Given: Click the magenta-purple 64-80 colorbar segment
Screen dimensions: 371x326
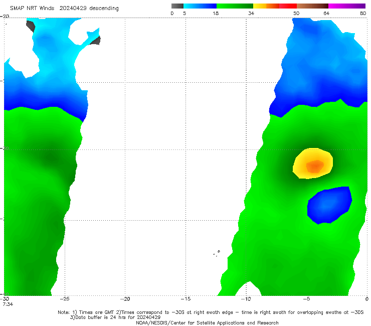Looking at the screenshot, I should pos(347,6).
